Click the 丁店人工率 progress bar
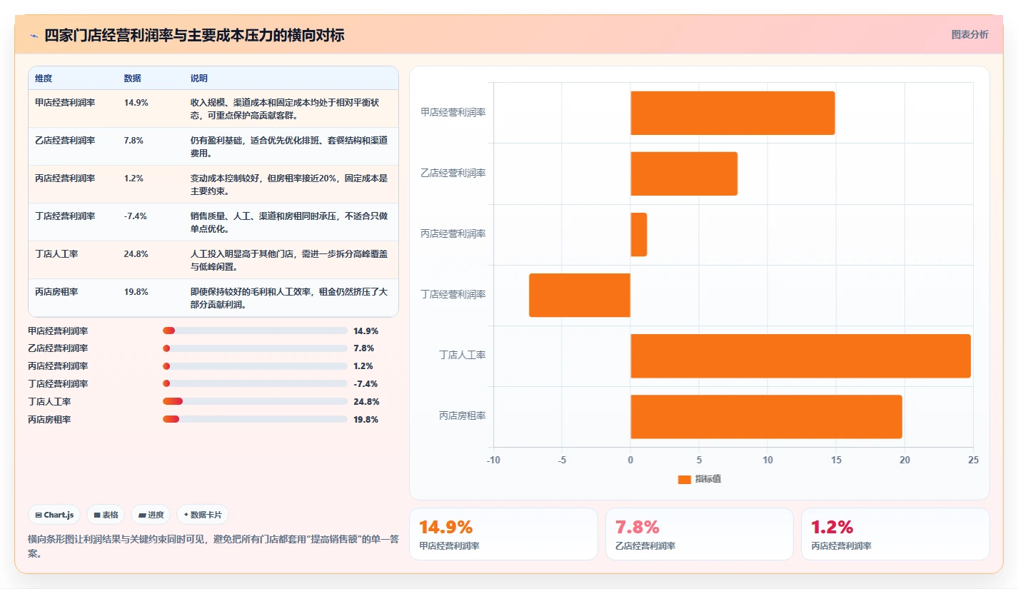The width and height of the screenshot is (1018, 589). coord(255,401)
